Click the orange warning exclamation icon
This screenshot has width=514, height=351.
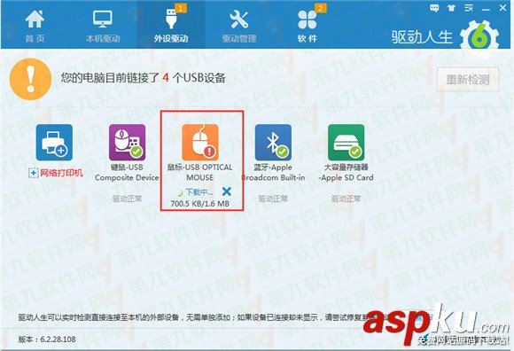point(30,79)
